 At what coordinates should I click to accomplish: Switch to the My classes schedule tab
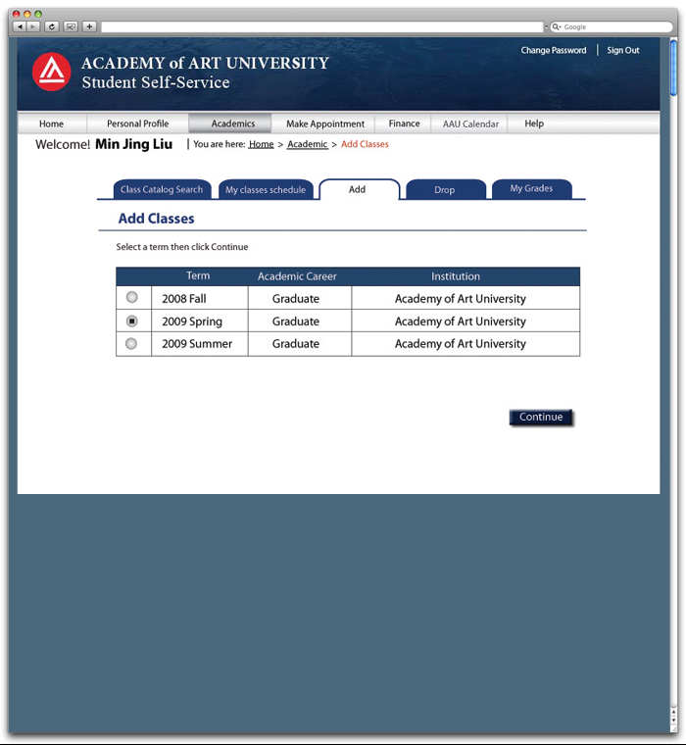coord(266,189)
